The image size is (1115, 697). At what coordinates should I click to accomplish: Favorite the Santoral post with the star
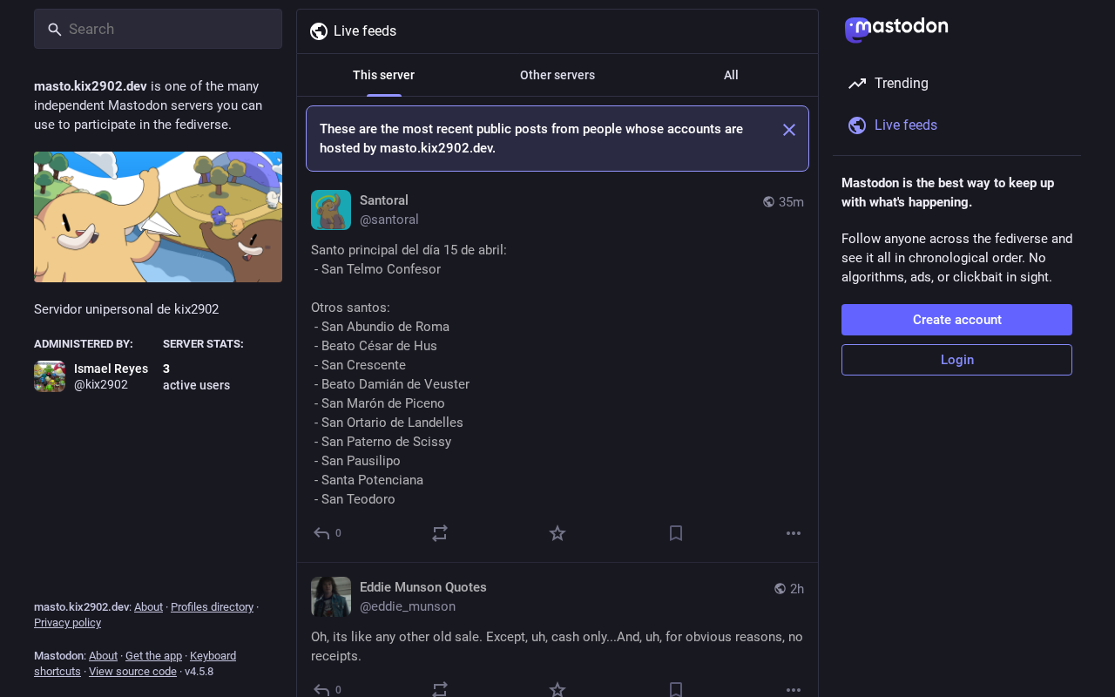[557, 533]
